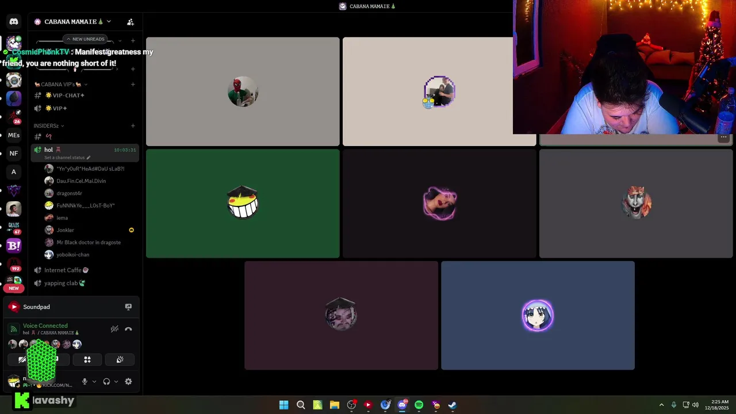Select the blue tile with anime avatar
Image resolution: width=736 pixels, height=414 pixels.
538,316
